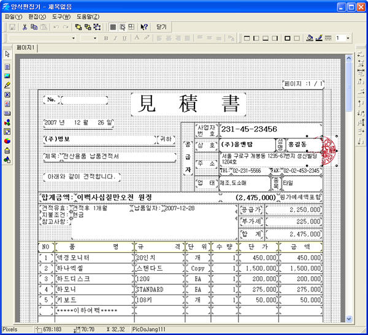Select the picture image tool

pos(7,76)
